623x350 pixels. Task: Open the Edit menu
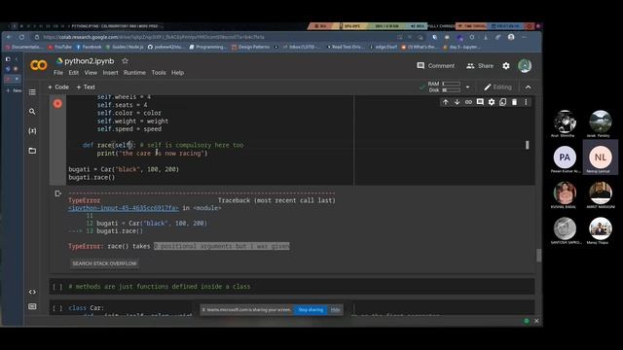click(74, 73)
